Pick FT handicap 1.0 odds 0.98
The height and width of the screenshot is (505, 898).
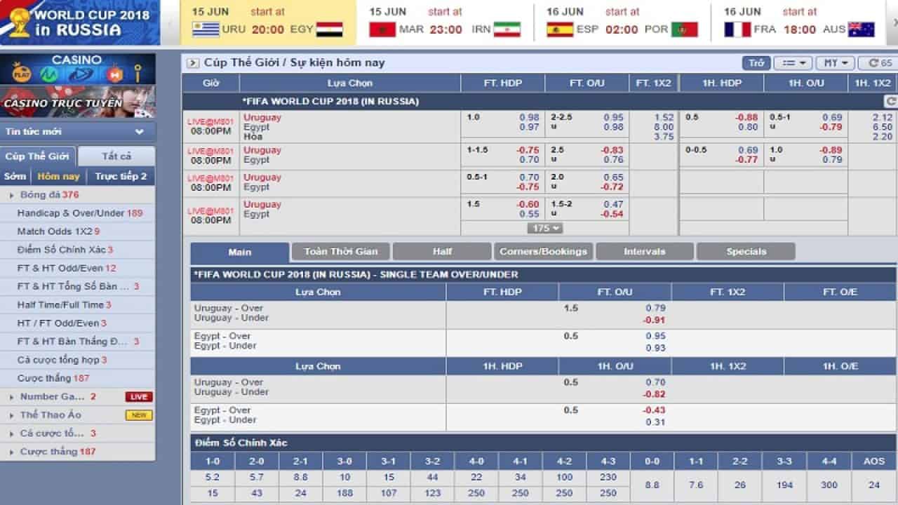(x=530, y=117)
